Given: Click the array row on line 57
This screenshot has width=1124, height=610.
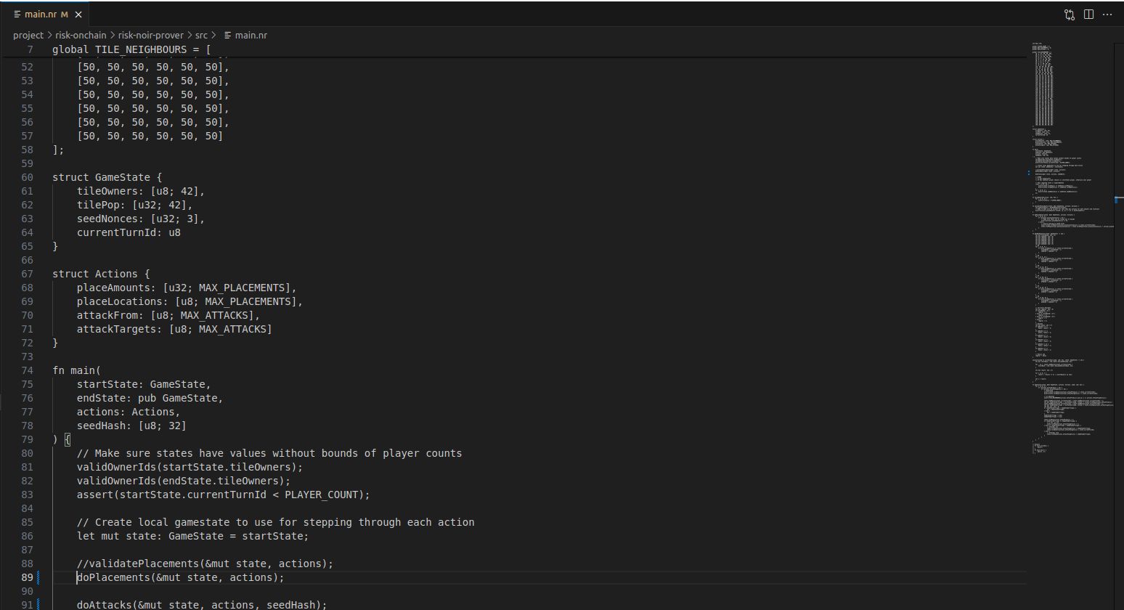Looking at the screenshot, I should 150,136.
